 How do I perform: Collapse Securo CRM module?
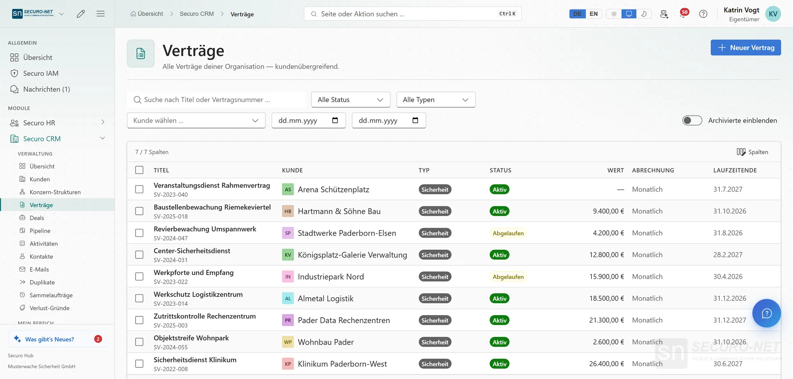tap(57, 138)
